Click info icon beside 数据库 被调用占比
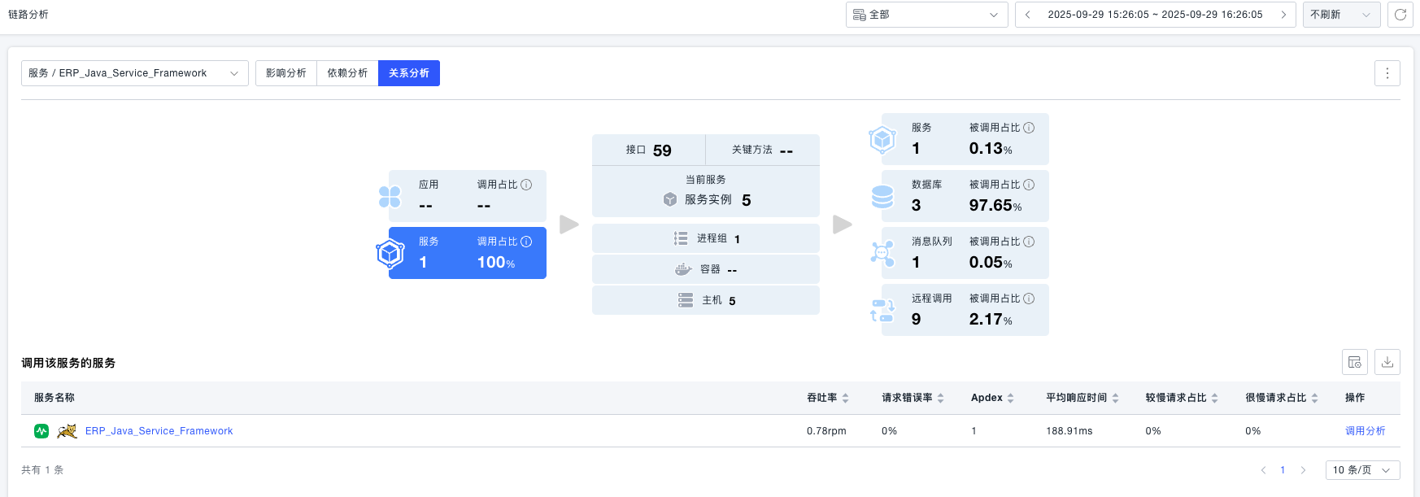 [1029, 185]
